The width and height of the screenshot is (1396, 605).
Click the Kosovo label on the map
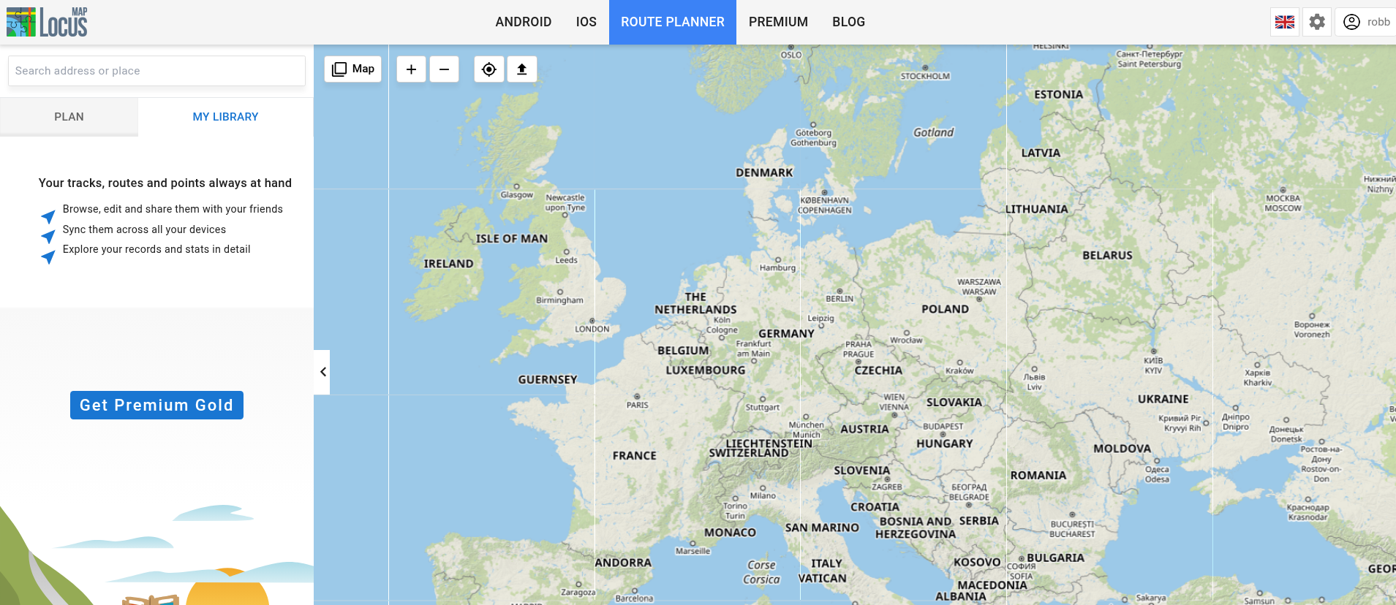[x=977, y=562]
